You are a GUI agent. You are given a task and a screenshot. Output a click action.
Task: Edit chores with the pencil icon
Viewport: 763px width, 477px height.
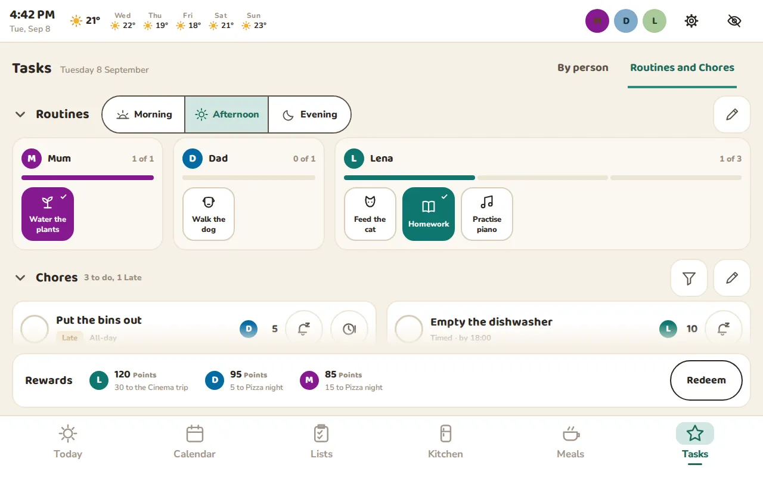tap(732, 278)
